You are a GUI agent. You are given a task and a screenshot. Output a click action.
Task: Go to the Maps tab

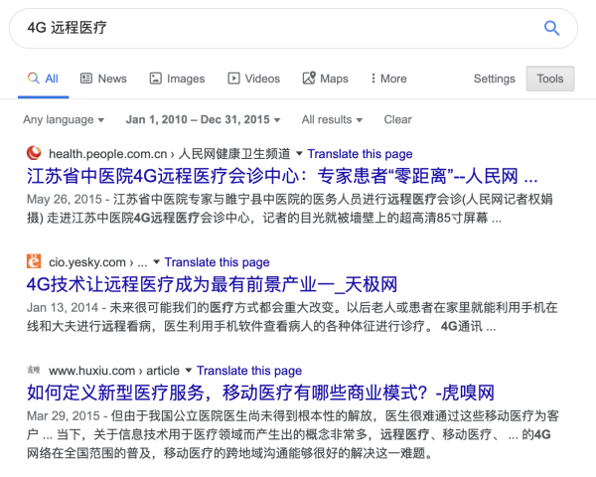(327, 79)
